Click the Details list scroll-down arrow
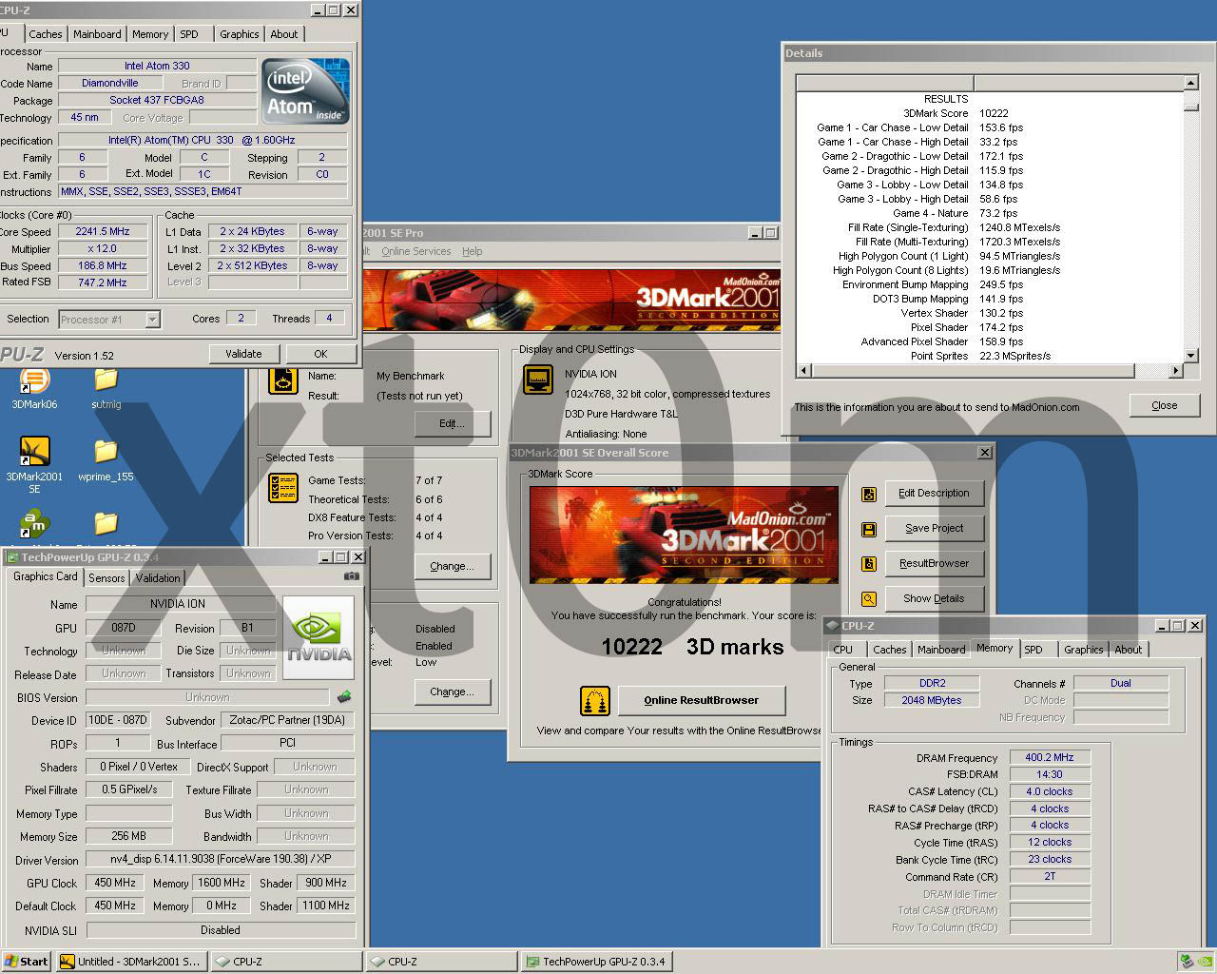Viewport: 1217px width, 974px height. point(1190,356)
